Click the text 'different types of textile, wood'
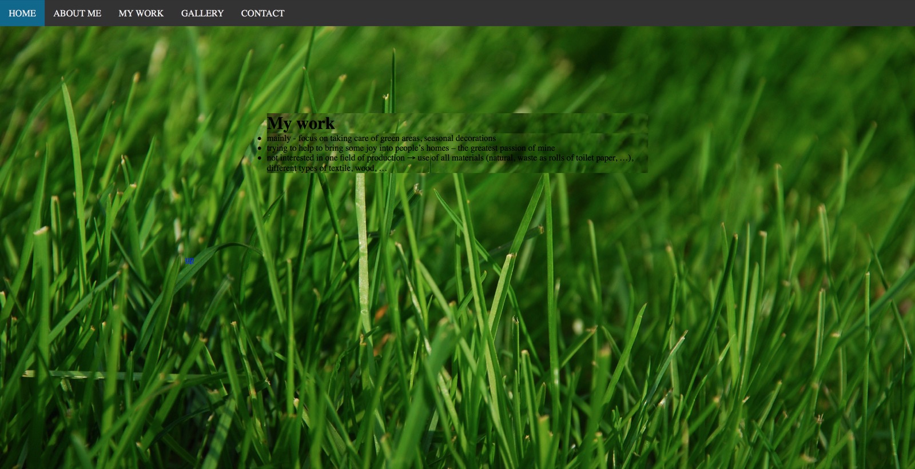 coord(321,168)
